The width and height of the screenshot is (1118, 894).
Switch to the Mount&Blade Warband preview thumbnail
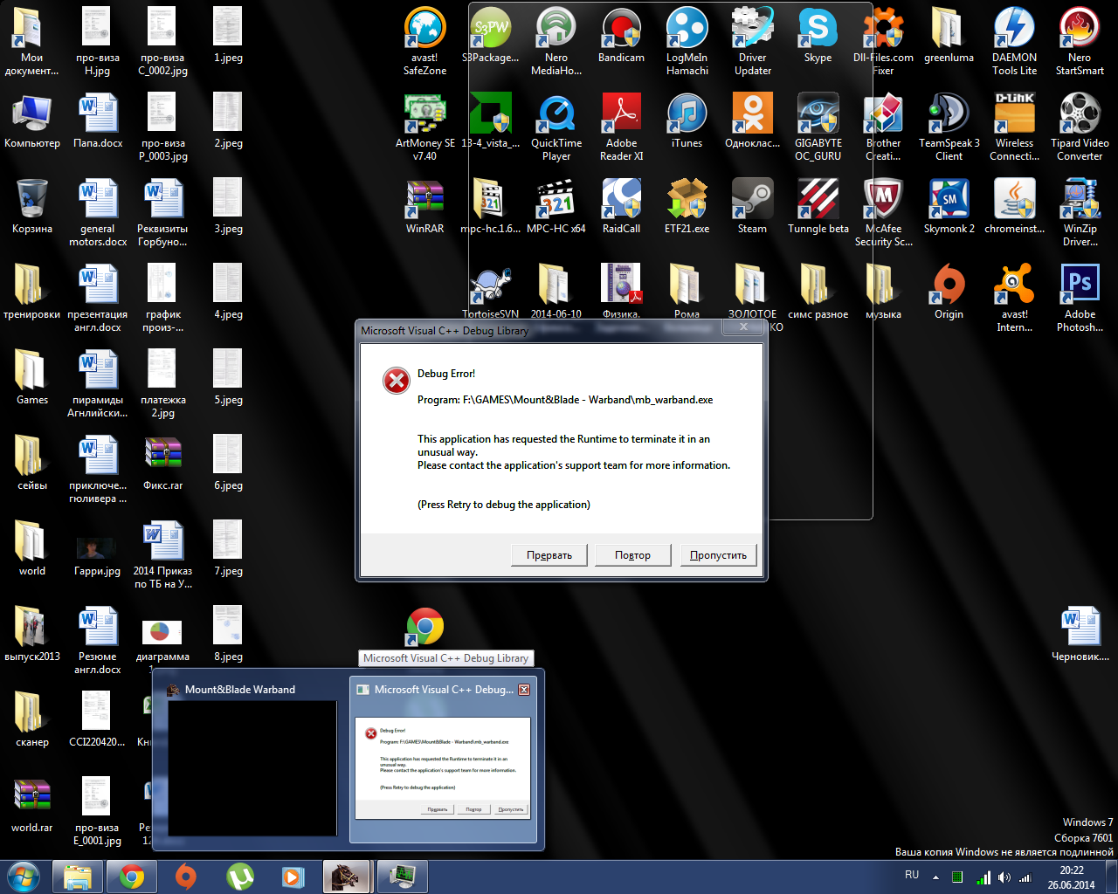(x=252, y=765)
